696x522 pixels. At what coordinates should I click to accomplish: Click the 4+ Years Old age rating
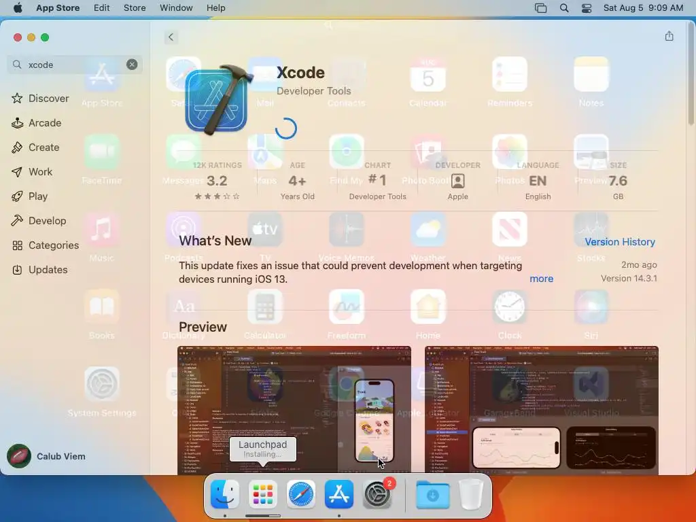[x=298, y=181]
